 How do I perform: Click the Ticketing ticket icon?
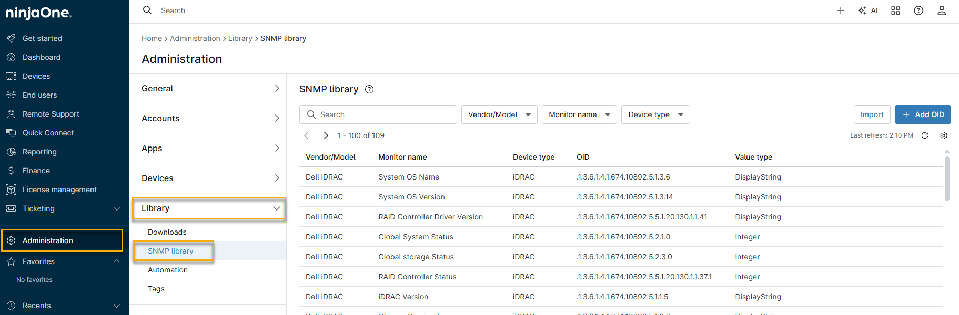click(x=11, y=208)
